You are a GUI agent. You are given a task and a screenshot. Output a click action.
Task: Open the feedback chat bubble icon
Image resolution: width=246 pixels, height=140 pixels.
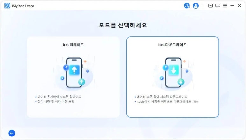pos(218,6)
